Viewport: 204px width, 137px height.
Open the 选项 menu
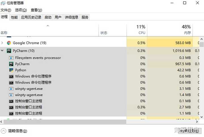coord(21,10)
